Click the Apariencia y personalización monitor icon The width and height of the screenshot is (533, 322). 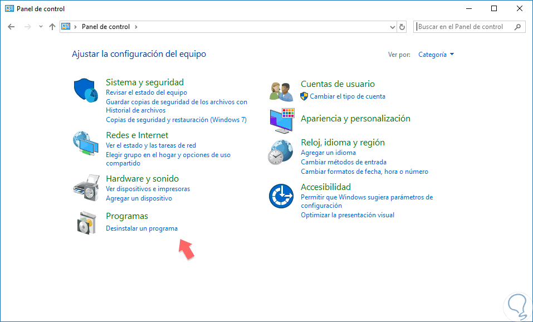[x=282, y=121]
